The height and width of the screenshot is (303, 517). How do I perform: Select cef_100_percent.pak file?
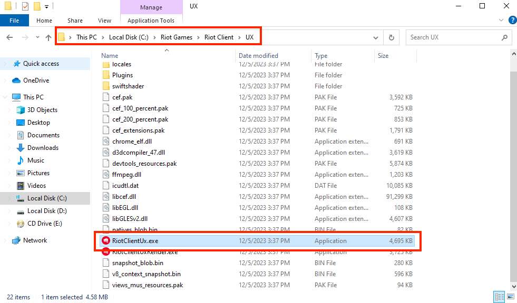tap(140, 108)
